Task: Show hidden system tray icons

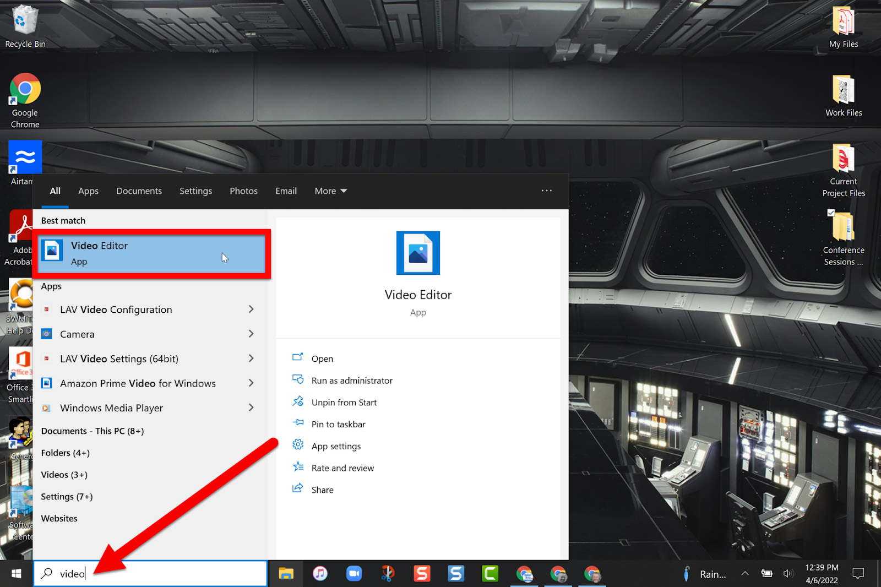Action: (x=745, y=574)
